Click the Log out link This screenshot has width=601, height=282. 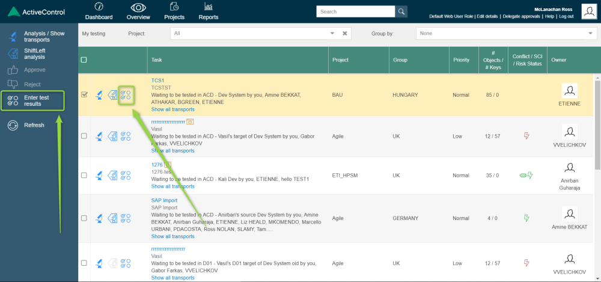click(x=566, y=16)
